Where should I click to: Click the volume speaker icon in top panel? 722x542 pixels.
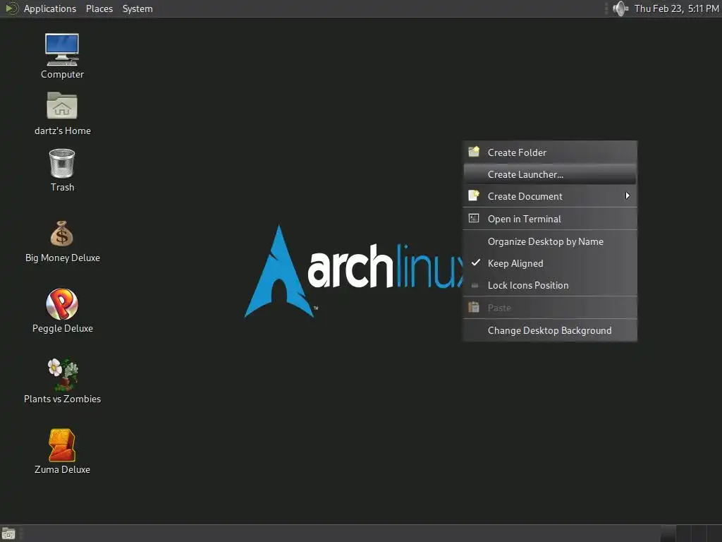(x=620, y=8)
